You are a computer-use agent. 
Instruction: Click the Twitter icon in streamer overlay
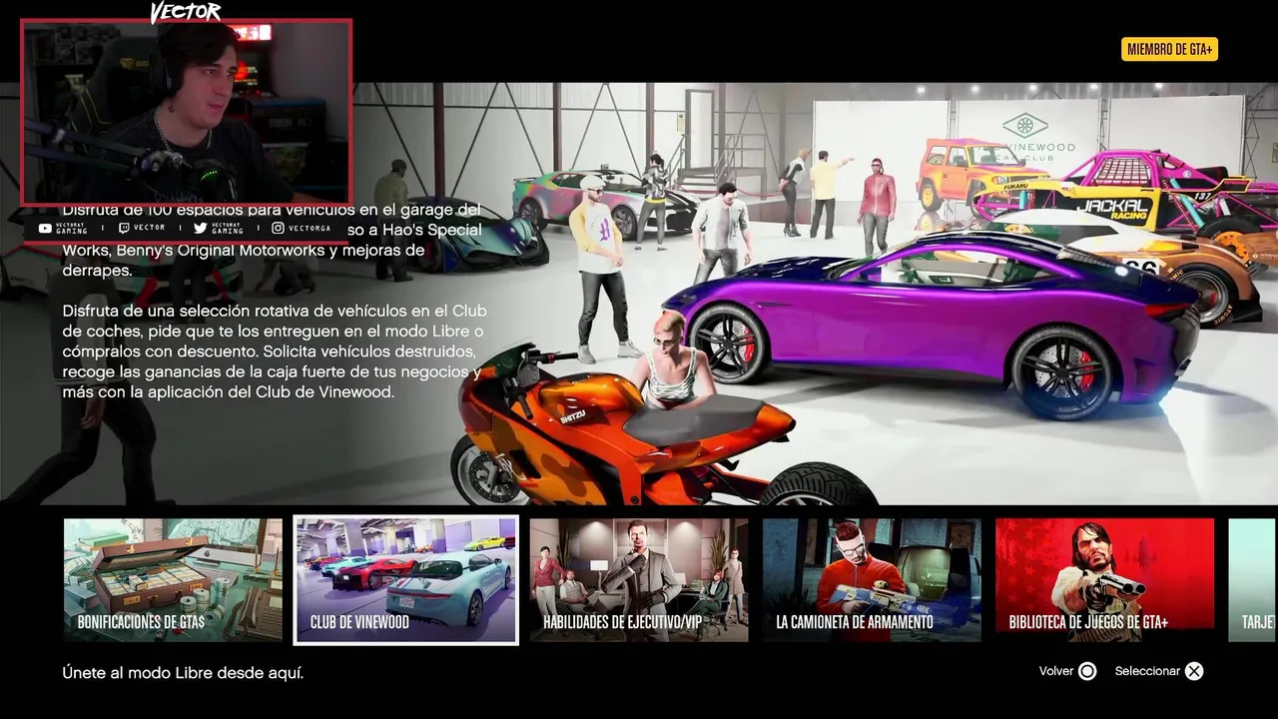tap(200, 228)
